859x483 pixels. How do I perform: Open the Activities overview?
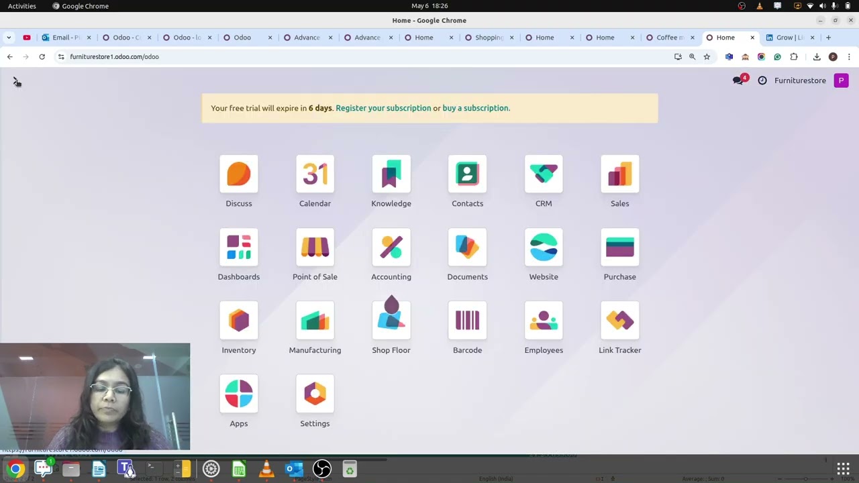(x=22, y=6)
